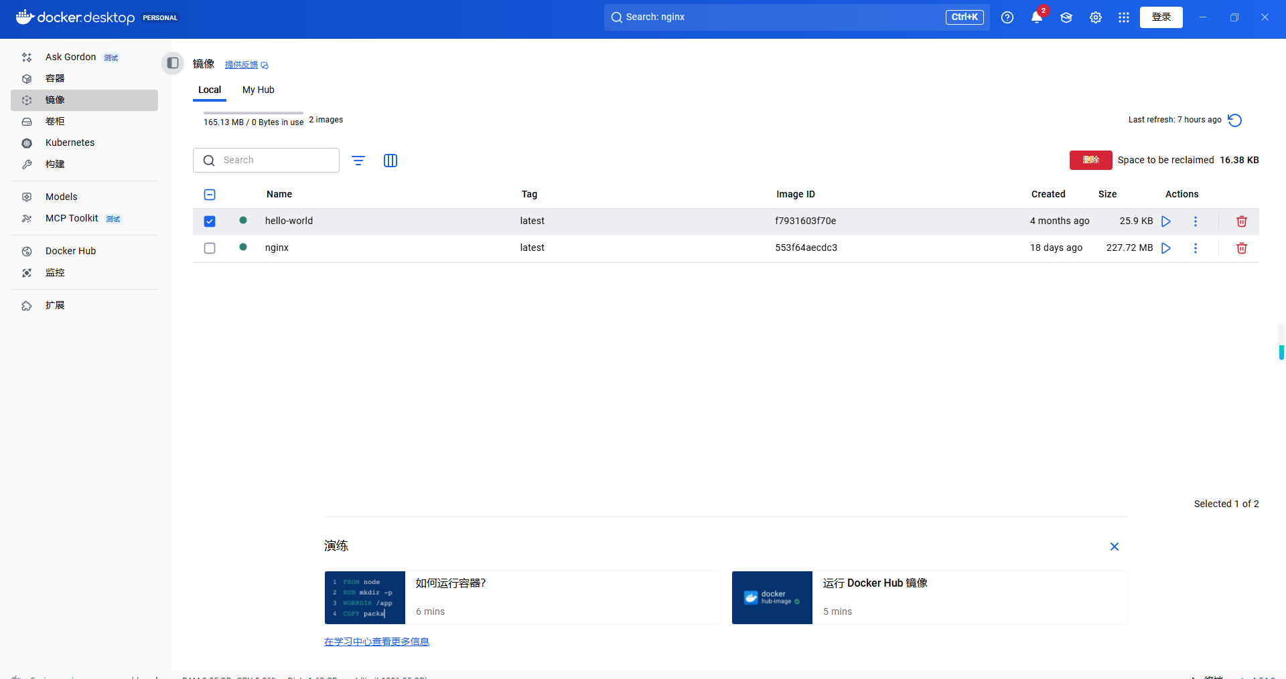The height and width of the screenshot is (679, 1286).
Task: Open Ask Gordon in the sidebar
Action: click(84, 58)
